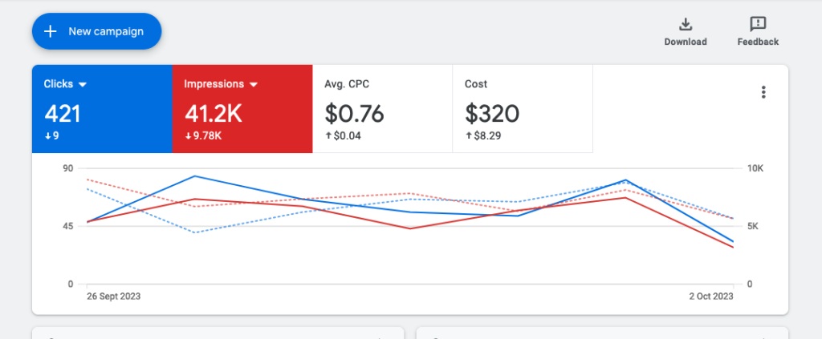Screen dimensions: 822x339
Task: Click the solid blue line's highest peak
Action: click(x=195, y=176)
